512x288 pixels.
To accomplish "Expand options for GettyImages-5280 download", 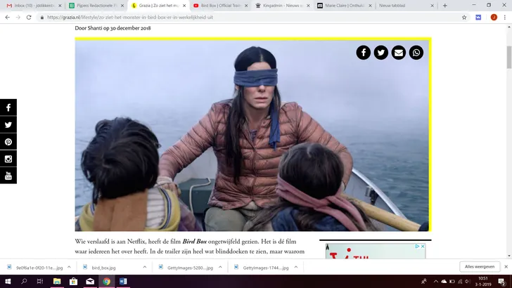I will [220, 267].
